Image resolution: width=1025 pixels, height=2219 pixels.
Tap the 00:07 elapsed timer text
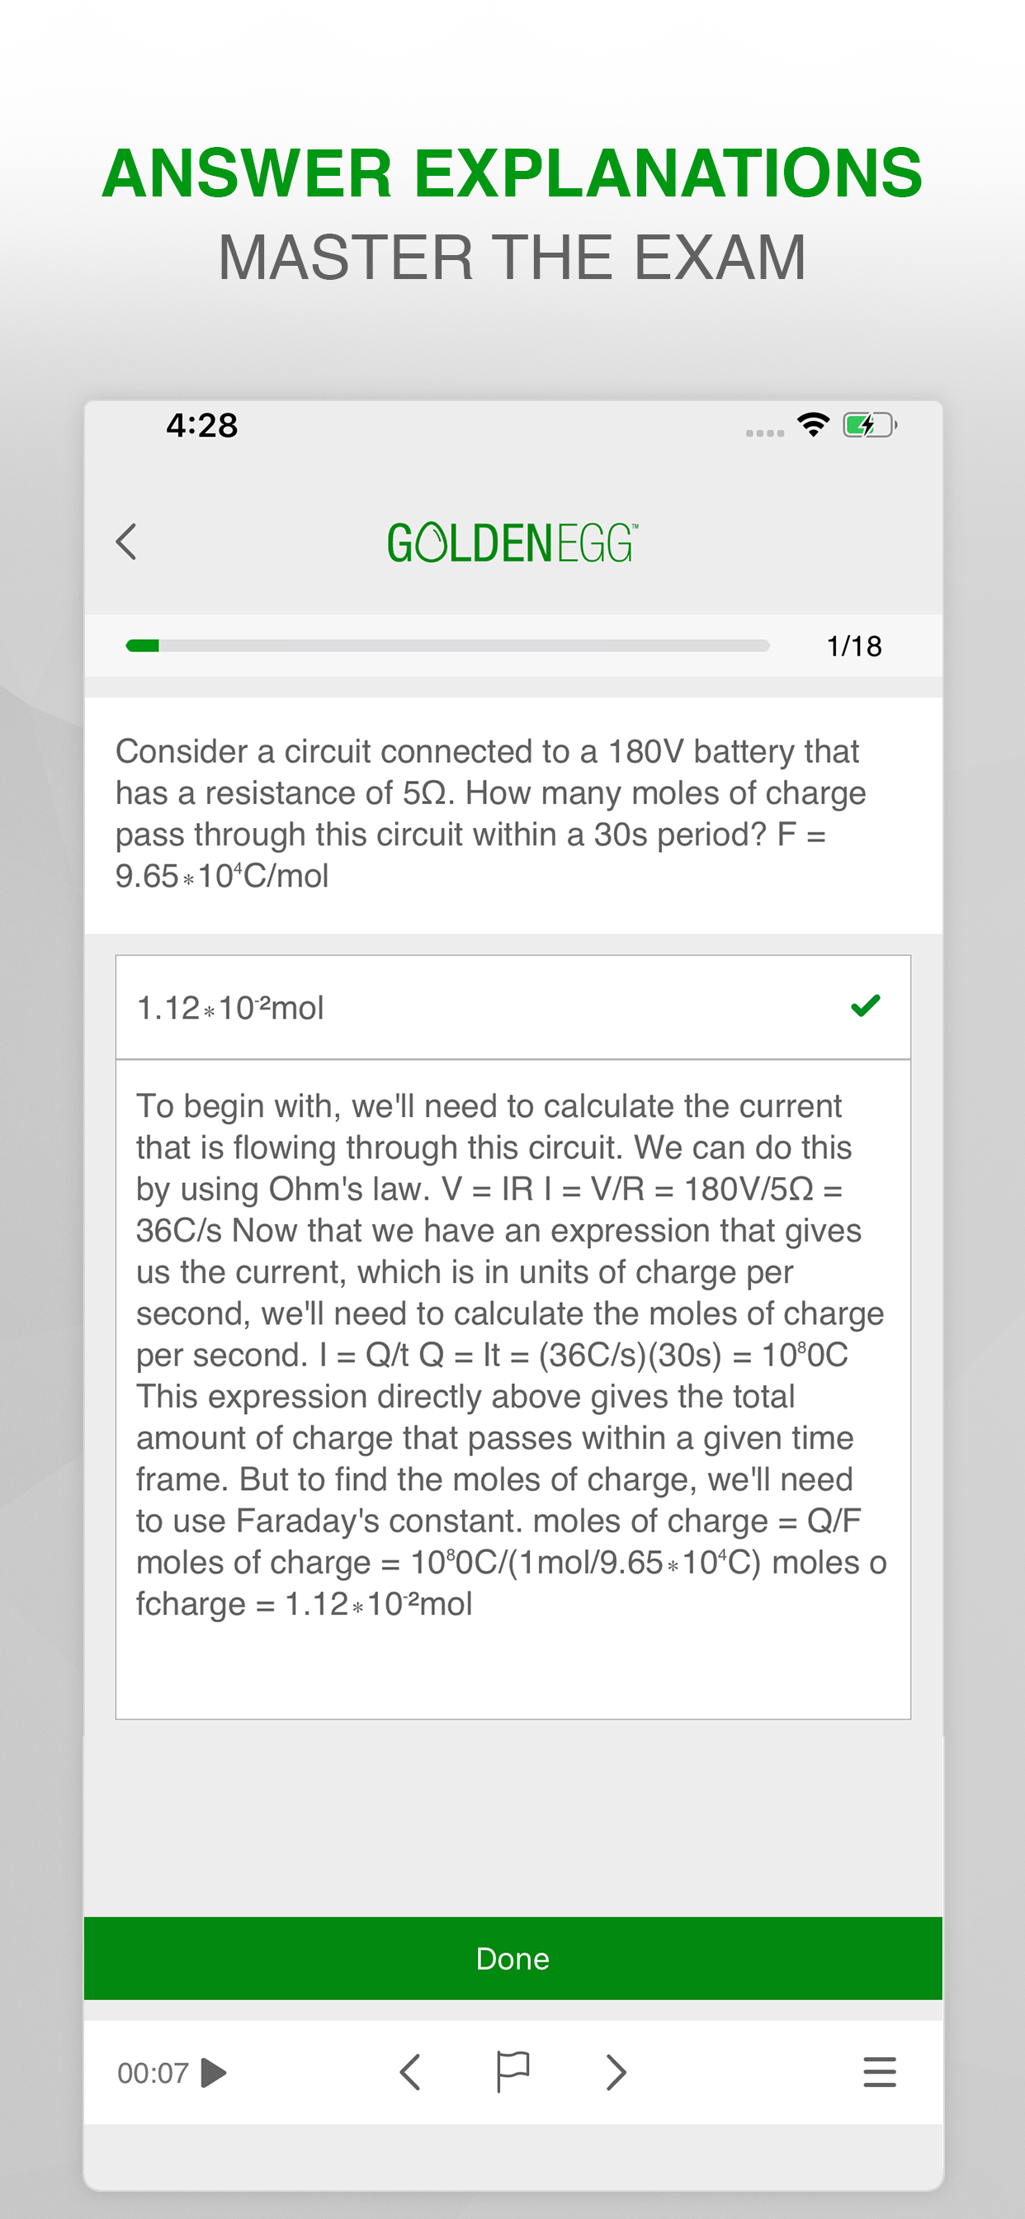tap(153, 2073)
